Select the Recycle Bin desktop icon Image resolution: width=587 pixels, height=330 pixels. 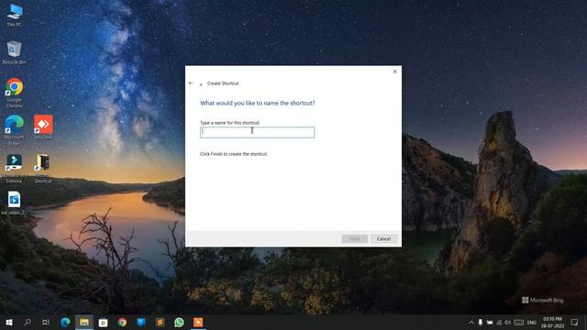(15, 53)
